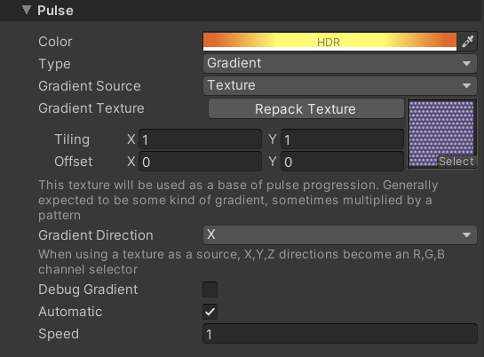Click the Speed property label

pyautogui.click(x=59, y=334)
